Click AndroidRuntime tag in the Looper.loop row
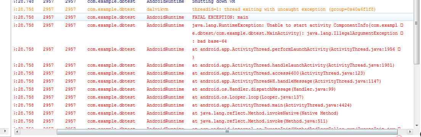Viewport: 421px width, 137px height. (x=165, y=97)
